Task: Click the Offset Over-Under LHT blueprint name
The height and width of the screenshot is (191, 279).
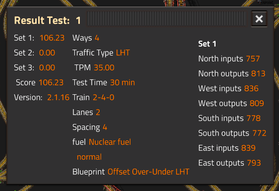Action: click(x=148, y=172)
